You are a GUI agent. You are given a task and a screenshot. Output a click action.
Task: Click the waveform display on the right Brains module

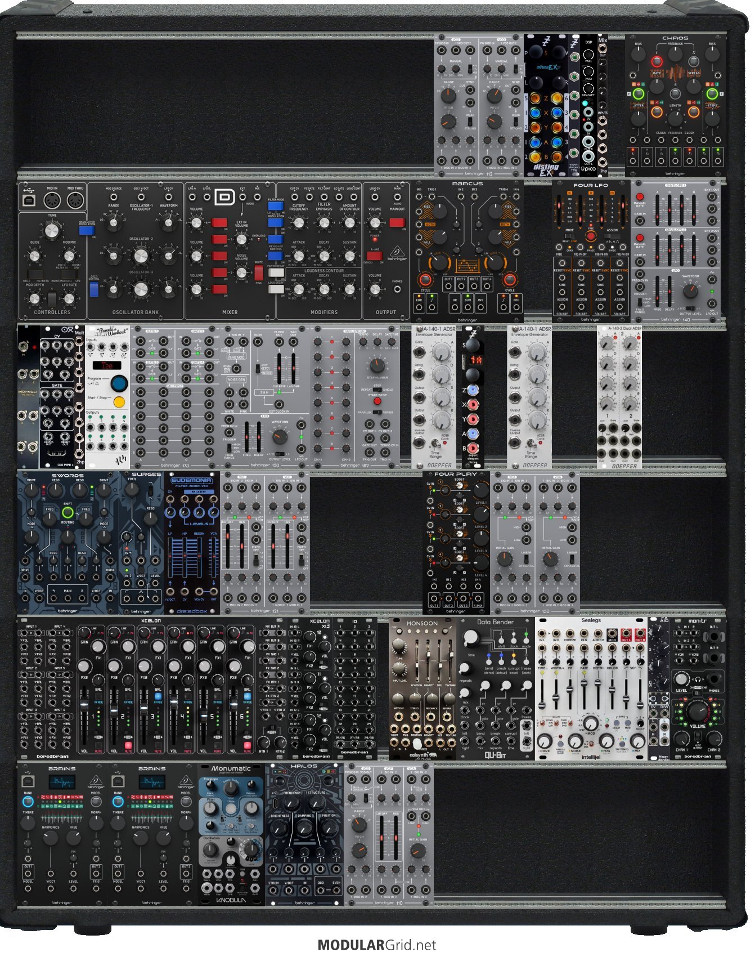tap(152, 782)
